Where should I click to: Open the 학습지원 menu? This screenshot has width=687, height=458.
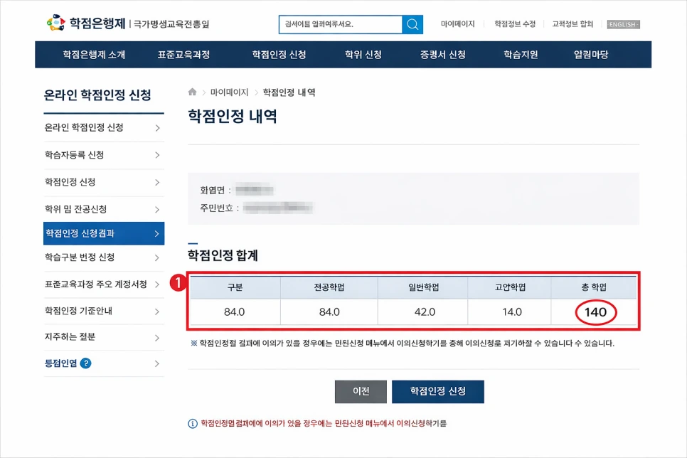(x=520, y=54)
